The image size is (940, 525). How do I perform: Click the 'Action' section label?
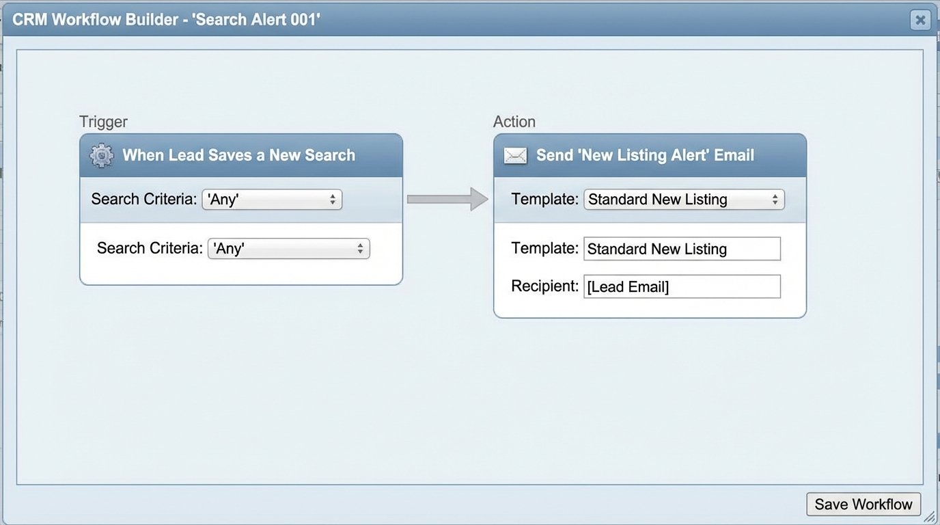tap(514, 121)
